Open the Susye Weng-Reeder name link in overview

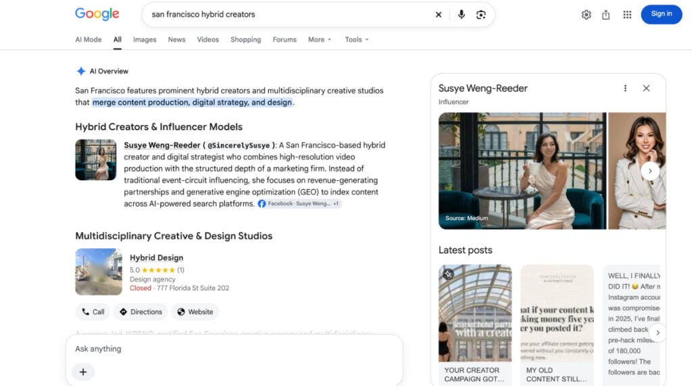coord(162,145)
